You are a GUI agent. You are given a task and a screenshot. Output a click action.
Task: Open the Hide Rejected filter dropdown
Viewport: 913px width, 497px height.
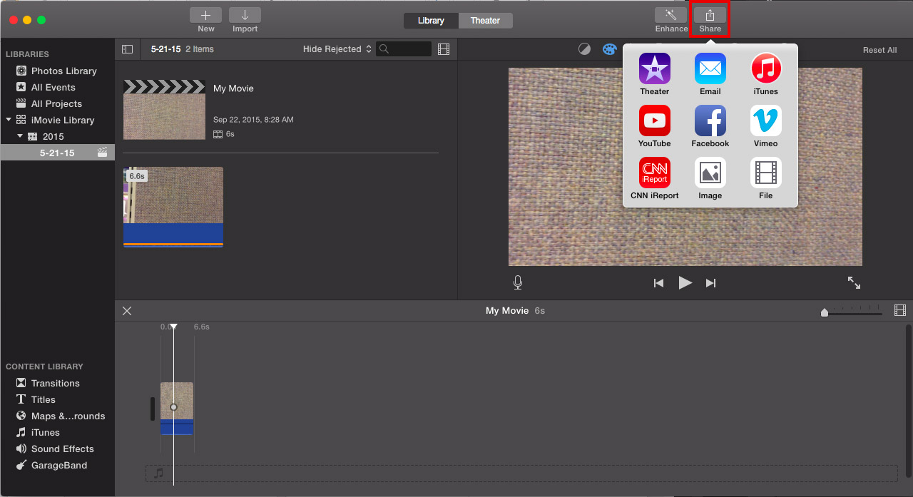tap(337, 49)
